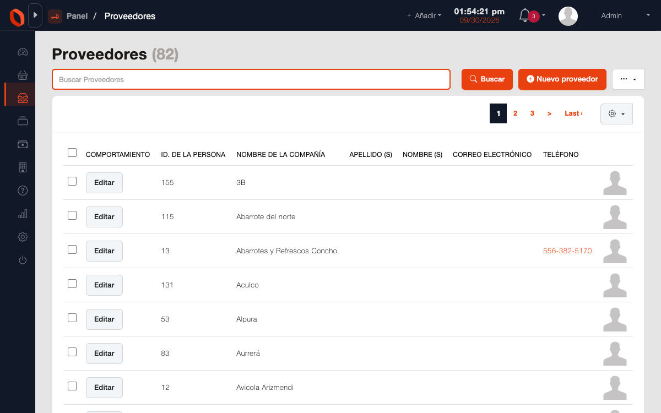Edit supplier 3B
This screenshot has height=413, width=661.
(104, 183)
